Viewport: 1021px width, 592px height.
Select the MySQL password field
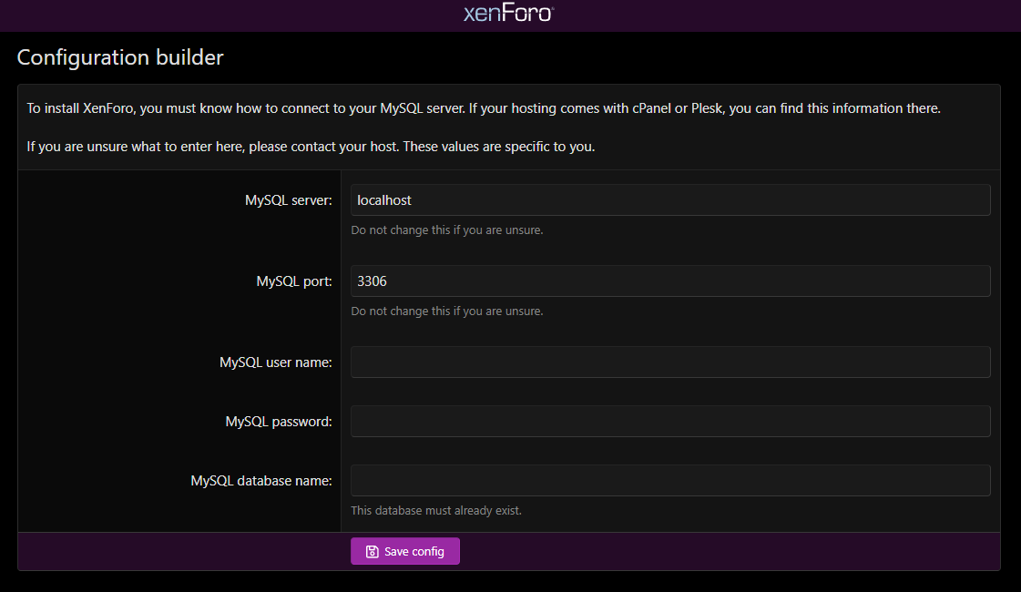coord(670,422)
